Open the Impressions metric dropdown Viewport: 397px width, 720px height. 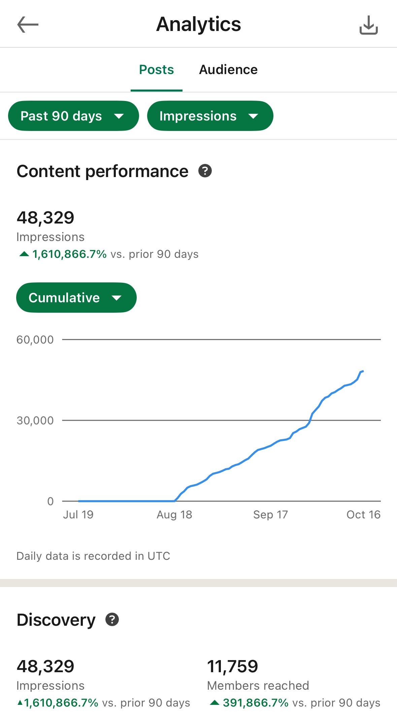coord(210,116)
